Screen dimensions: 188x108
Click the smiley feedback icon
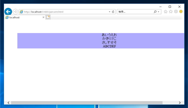(181, 12)
